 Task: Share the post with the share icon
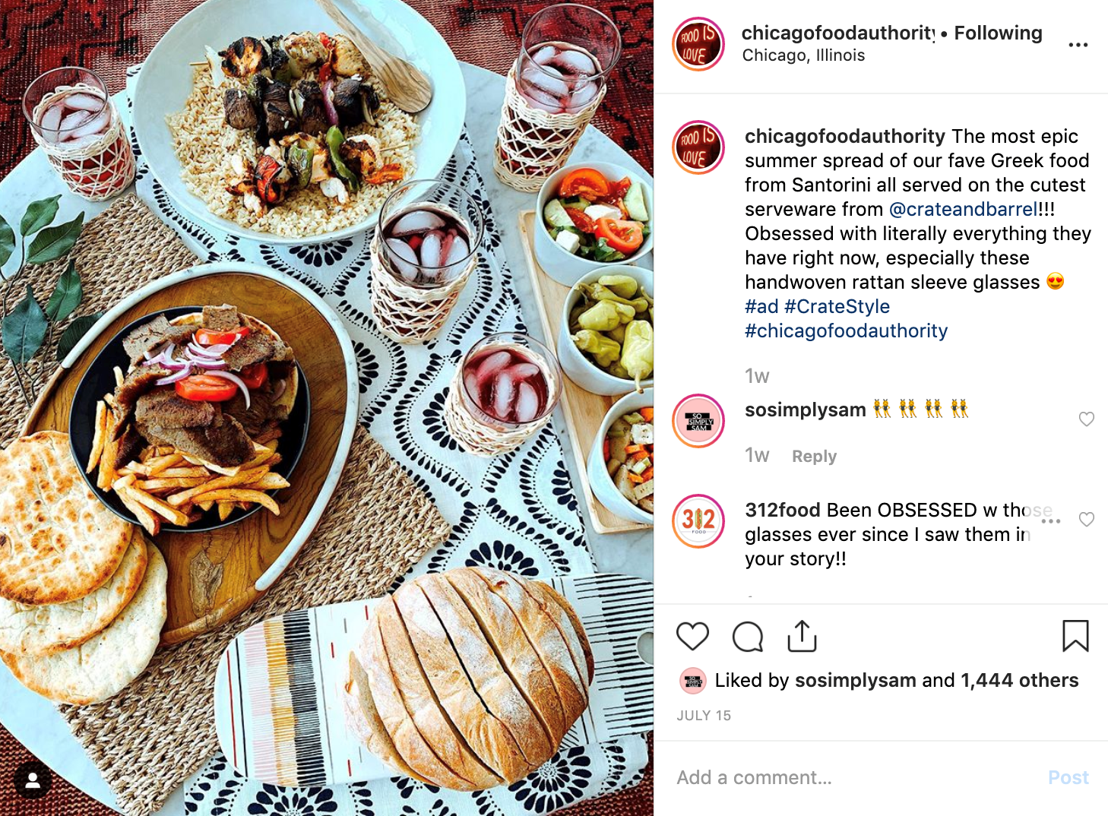[x=802, y=636]
